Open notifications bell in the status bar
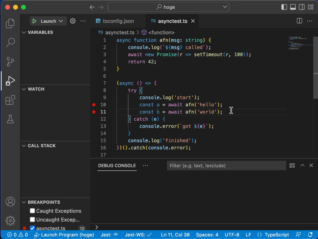The width and height of the screenshot is (318, 239). click(310, 235)
